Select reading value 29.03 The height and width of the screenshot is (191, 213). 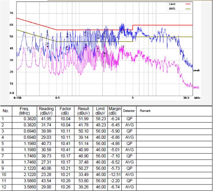pyautogui.click(x=46, y=137)
